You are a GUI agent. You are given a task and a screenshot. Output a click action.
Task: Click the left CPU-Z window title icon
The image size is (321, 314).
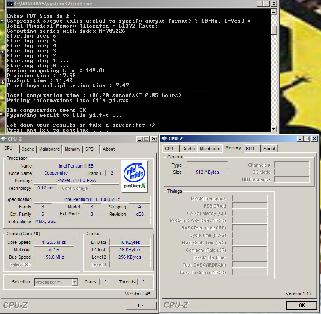pyautogui.click(x=4, y=139)
